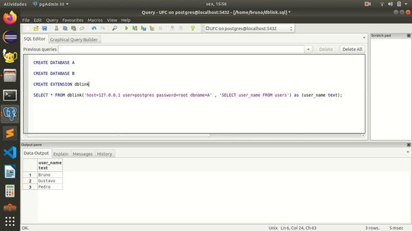
Task: Show applications grid in dock
Action: (10, 221)
